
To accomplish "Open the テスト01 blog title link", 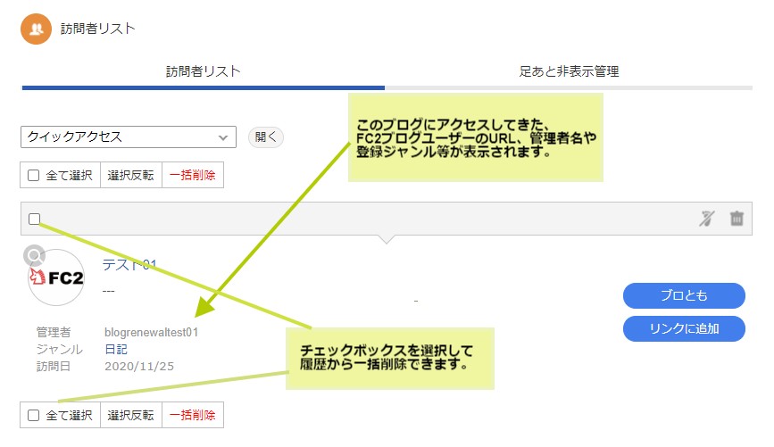I will click(130, 265).
